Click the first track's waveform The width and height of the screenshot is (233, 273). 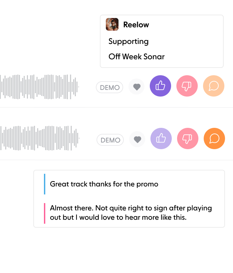[x=39, y=87]
